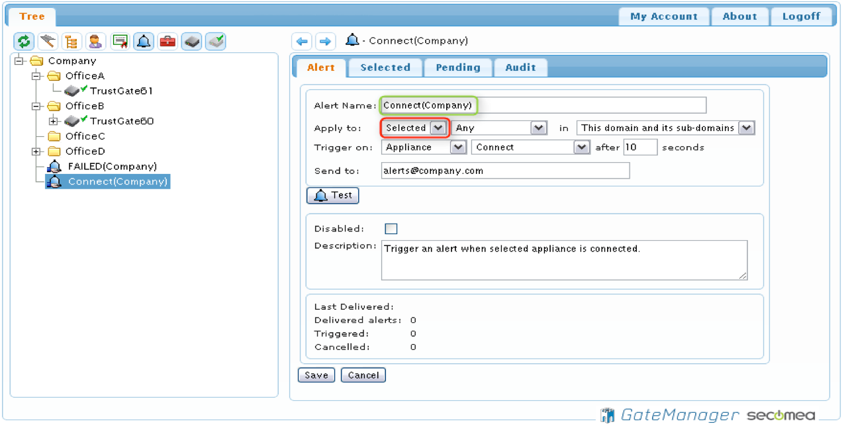
Task: Open the Trigger on Appliance dropdown
Action: pyautogui.click(x=424, y=148)
